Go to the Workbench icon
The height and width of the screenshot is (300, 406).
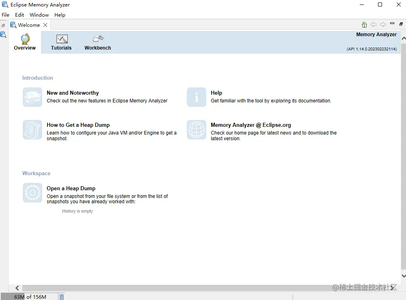[x=98, y=39]
